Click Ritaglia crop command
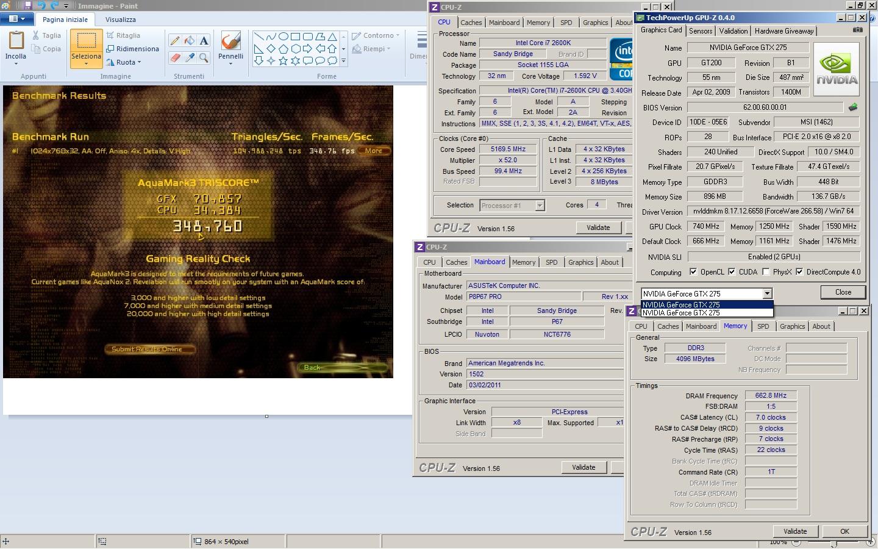 [124, 35]
